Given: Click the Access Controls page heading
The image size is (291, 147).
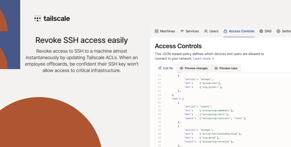Looking at the screenshot, I should 178,46.
